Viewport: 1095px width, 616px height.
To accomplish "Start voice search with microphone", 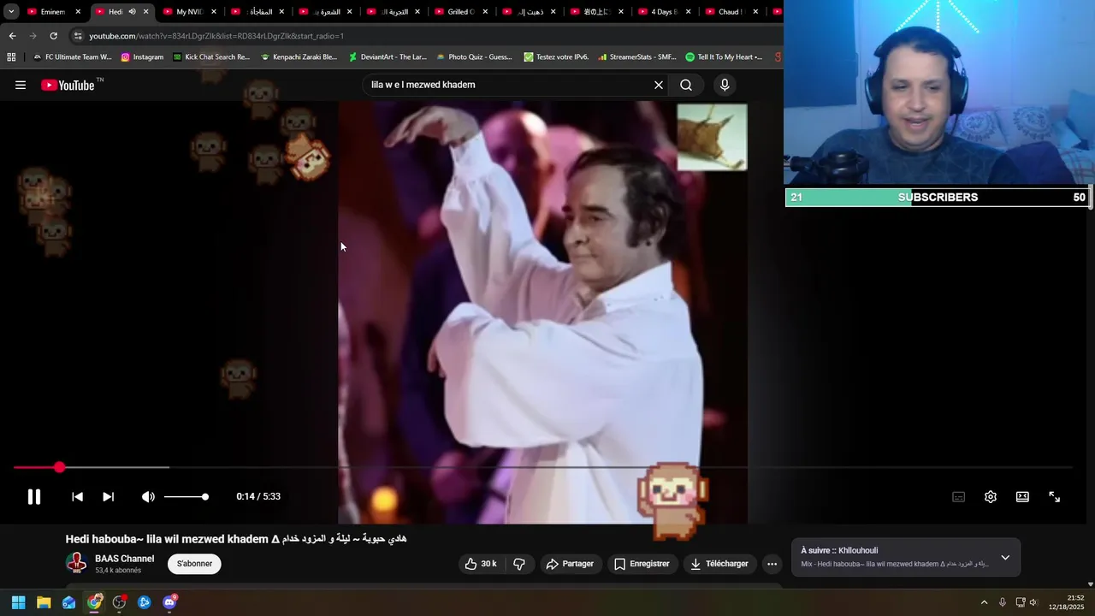I will [x=725, y=85].
